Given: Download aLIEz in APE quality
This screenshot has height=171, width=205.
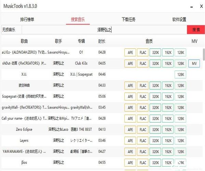Looking at the screenshot, I should [x=130, y=53].
